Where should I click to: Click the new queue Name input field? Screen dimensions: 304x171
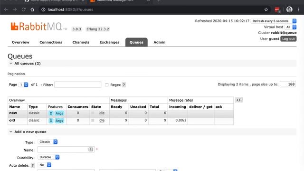[66, 149]
